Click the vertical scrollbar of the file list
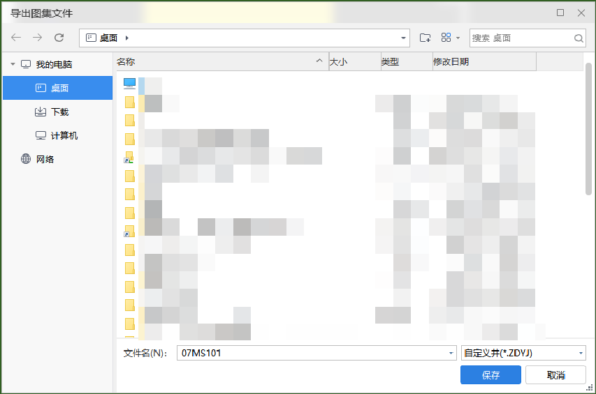 click(588, 129)
